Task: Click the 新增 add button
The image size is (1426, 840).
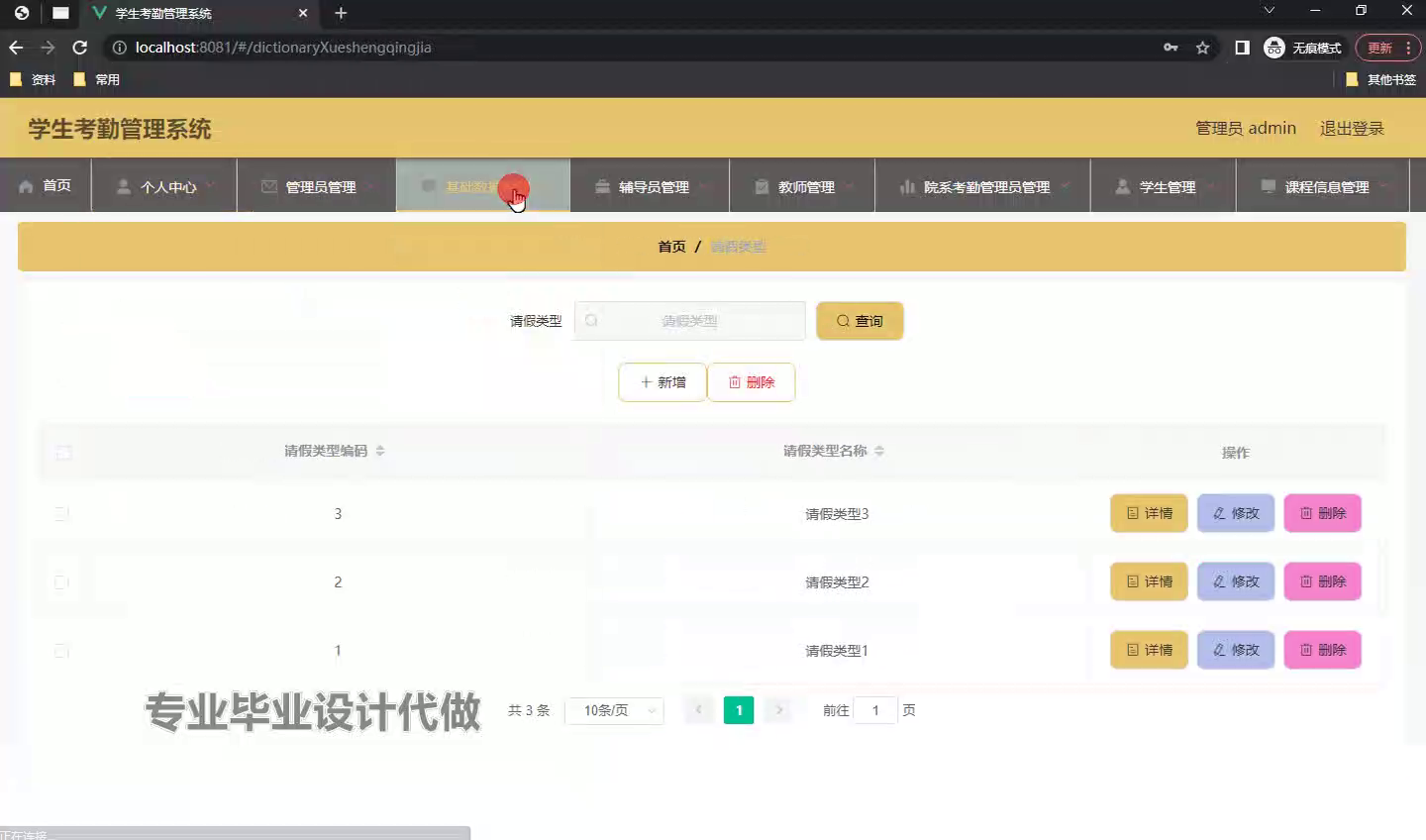Action: (662, 382)
